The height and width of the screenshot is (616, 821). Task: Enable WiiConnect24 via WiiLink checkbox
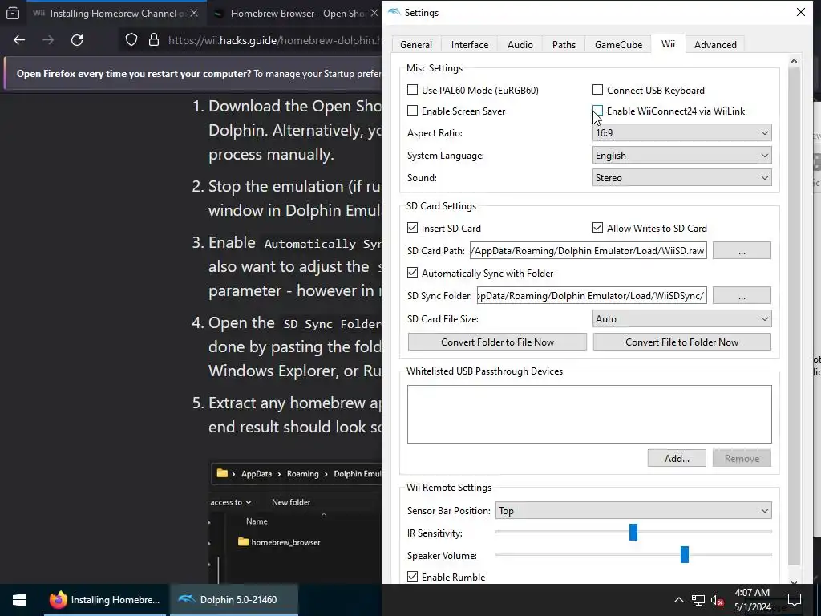click(597, 111)
